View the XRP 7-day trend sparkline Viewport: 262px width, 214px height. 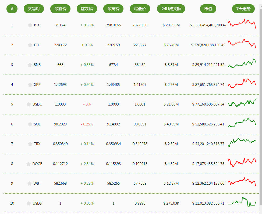(242, 83)
